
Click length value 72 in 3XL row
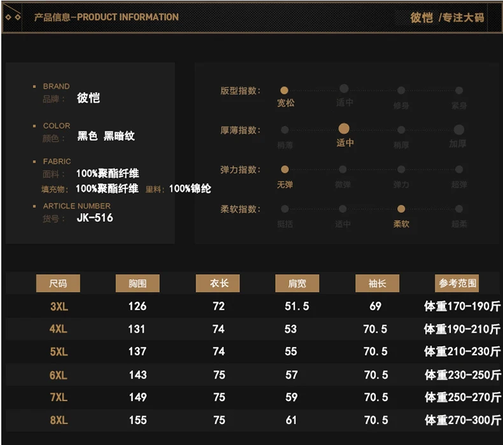click(219, 306)
